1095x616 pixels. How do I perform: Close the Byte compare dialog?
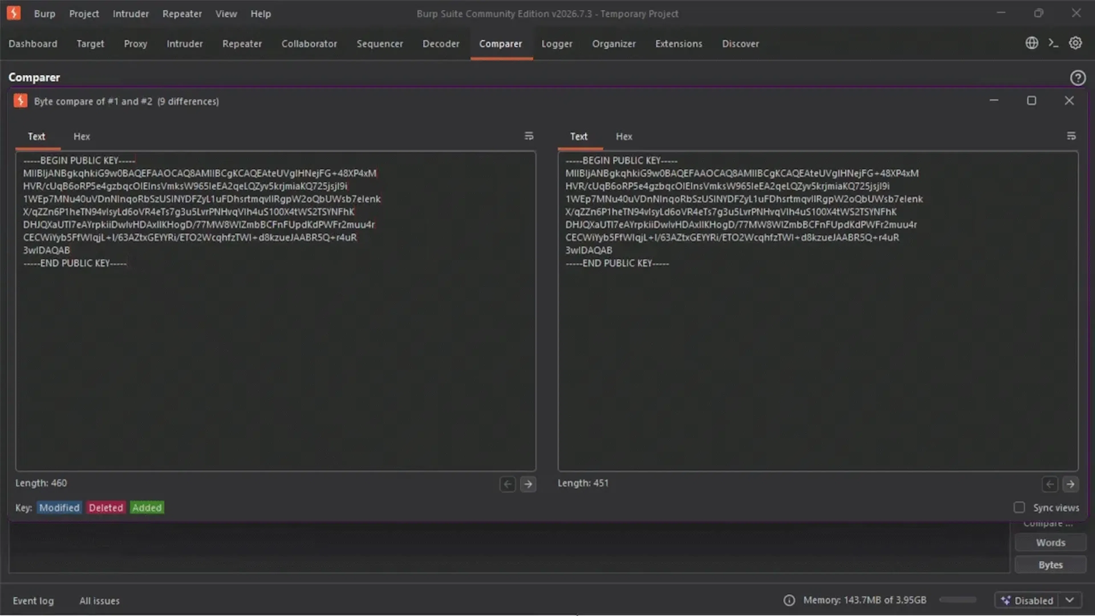(1069, 101)
